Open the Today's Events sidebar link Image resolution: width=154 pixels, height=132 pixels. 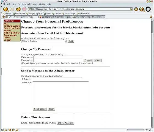tap(12, 26)
